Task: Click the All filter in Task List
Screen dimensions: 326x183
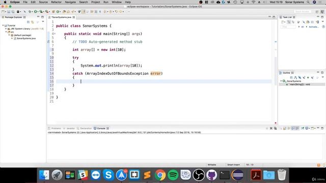Action: coord(303,27)
